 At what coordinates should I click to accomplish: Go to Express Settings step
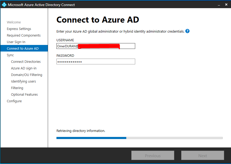[19, 29]
